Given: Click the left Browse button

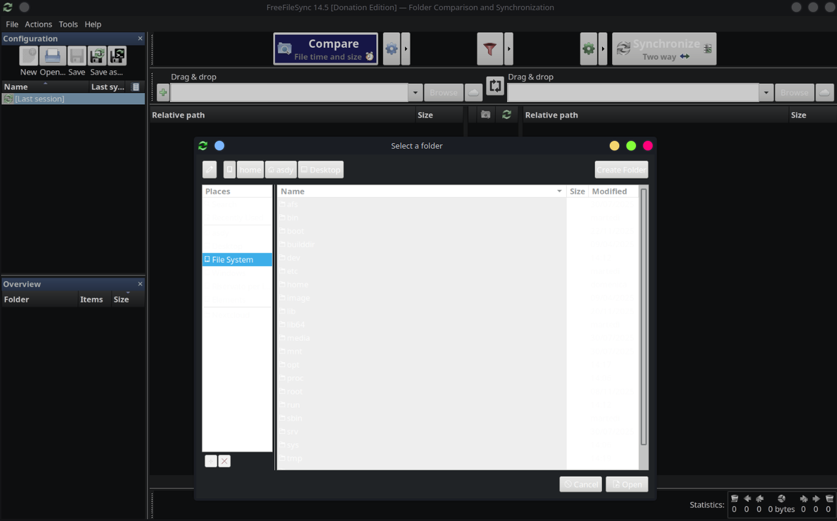Looking at the screenshot, I should (443, 93).
